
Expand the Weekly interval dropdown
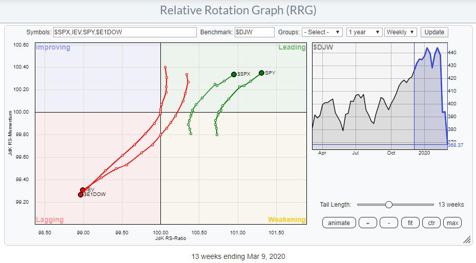tap(401, 32)
